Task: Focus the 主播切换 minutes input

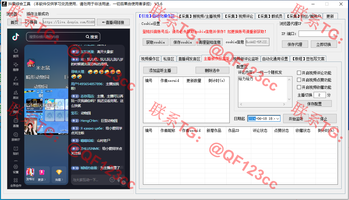Action: pos(319,95)
